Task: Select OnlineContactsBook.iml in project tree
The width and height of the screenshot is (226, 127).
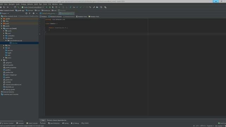Action: (x=12, y=85)
